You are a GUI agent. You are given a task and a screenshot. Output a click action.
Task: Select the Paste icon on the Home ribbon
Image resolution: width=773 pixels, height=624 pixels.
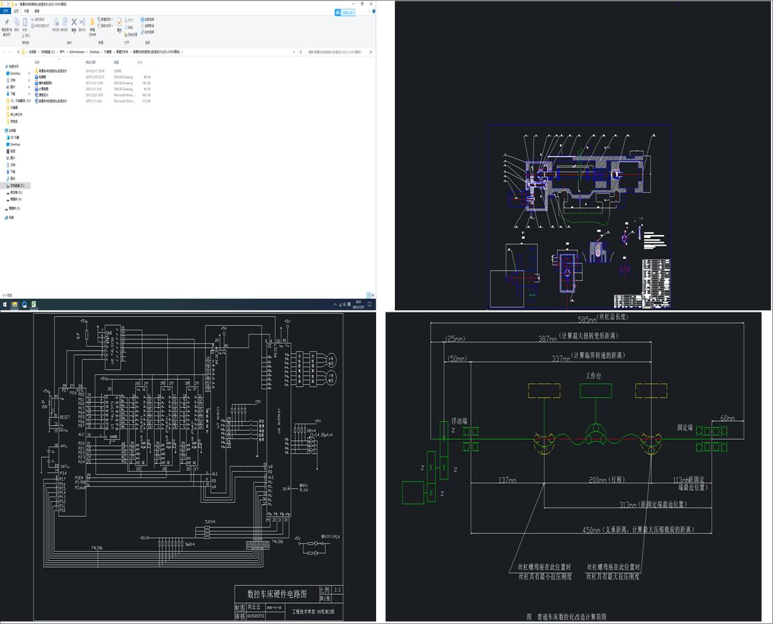(24, 23)
